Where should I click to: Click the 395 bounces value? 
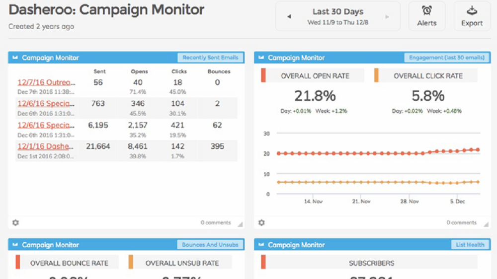(217, 146)
